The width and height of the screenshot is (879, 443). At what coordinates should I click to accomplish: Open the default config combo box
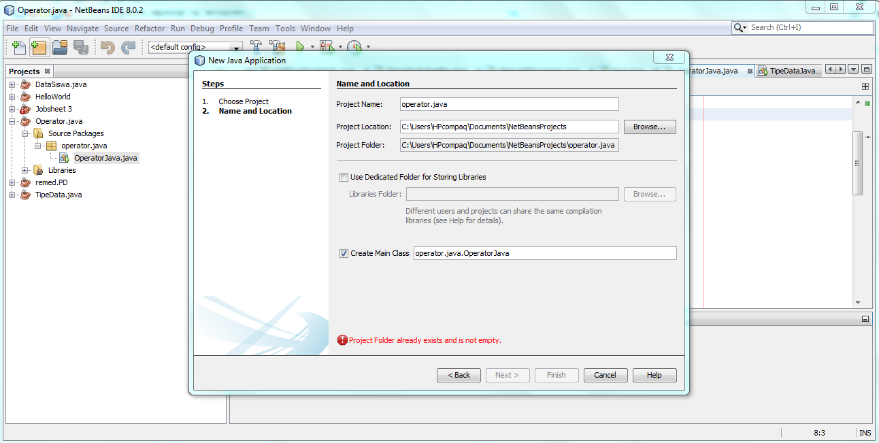pyautogui.click(x=196, y=47)
